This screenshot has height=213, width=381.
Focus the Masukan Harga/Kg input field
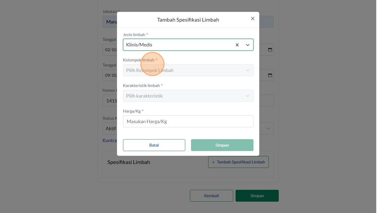[x=188, y=121]
